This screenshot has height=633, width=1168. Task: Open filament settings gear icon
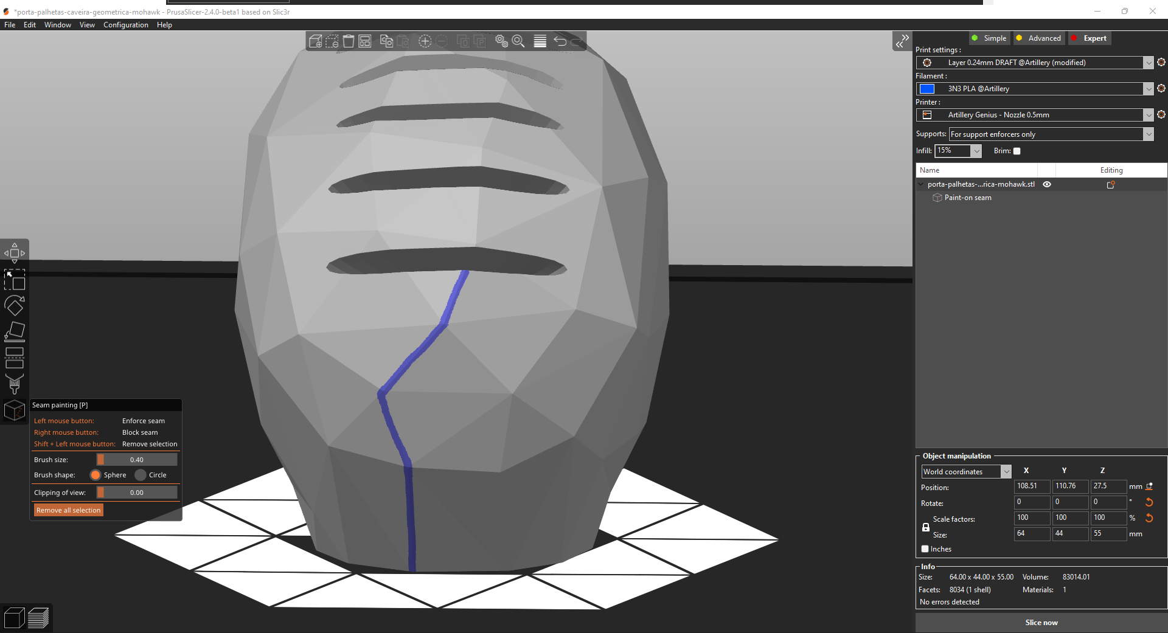coord(1161,88)
